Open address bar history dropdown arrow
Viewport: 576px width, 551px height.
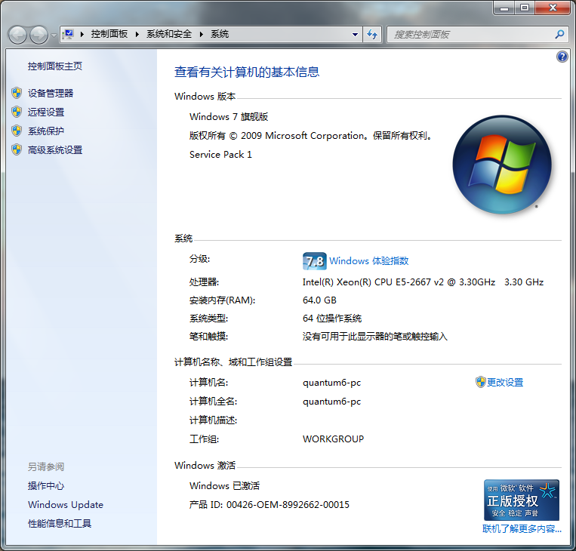point(355,35)
